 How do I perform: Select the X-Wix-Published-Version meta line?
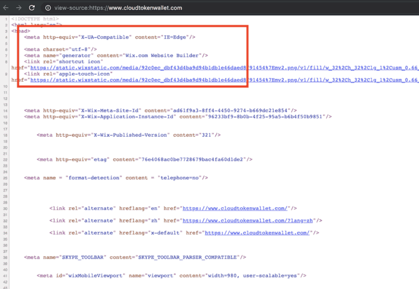129,135
